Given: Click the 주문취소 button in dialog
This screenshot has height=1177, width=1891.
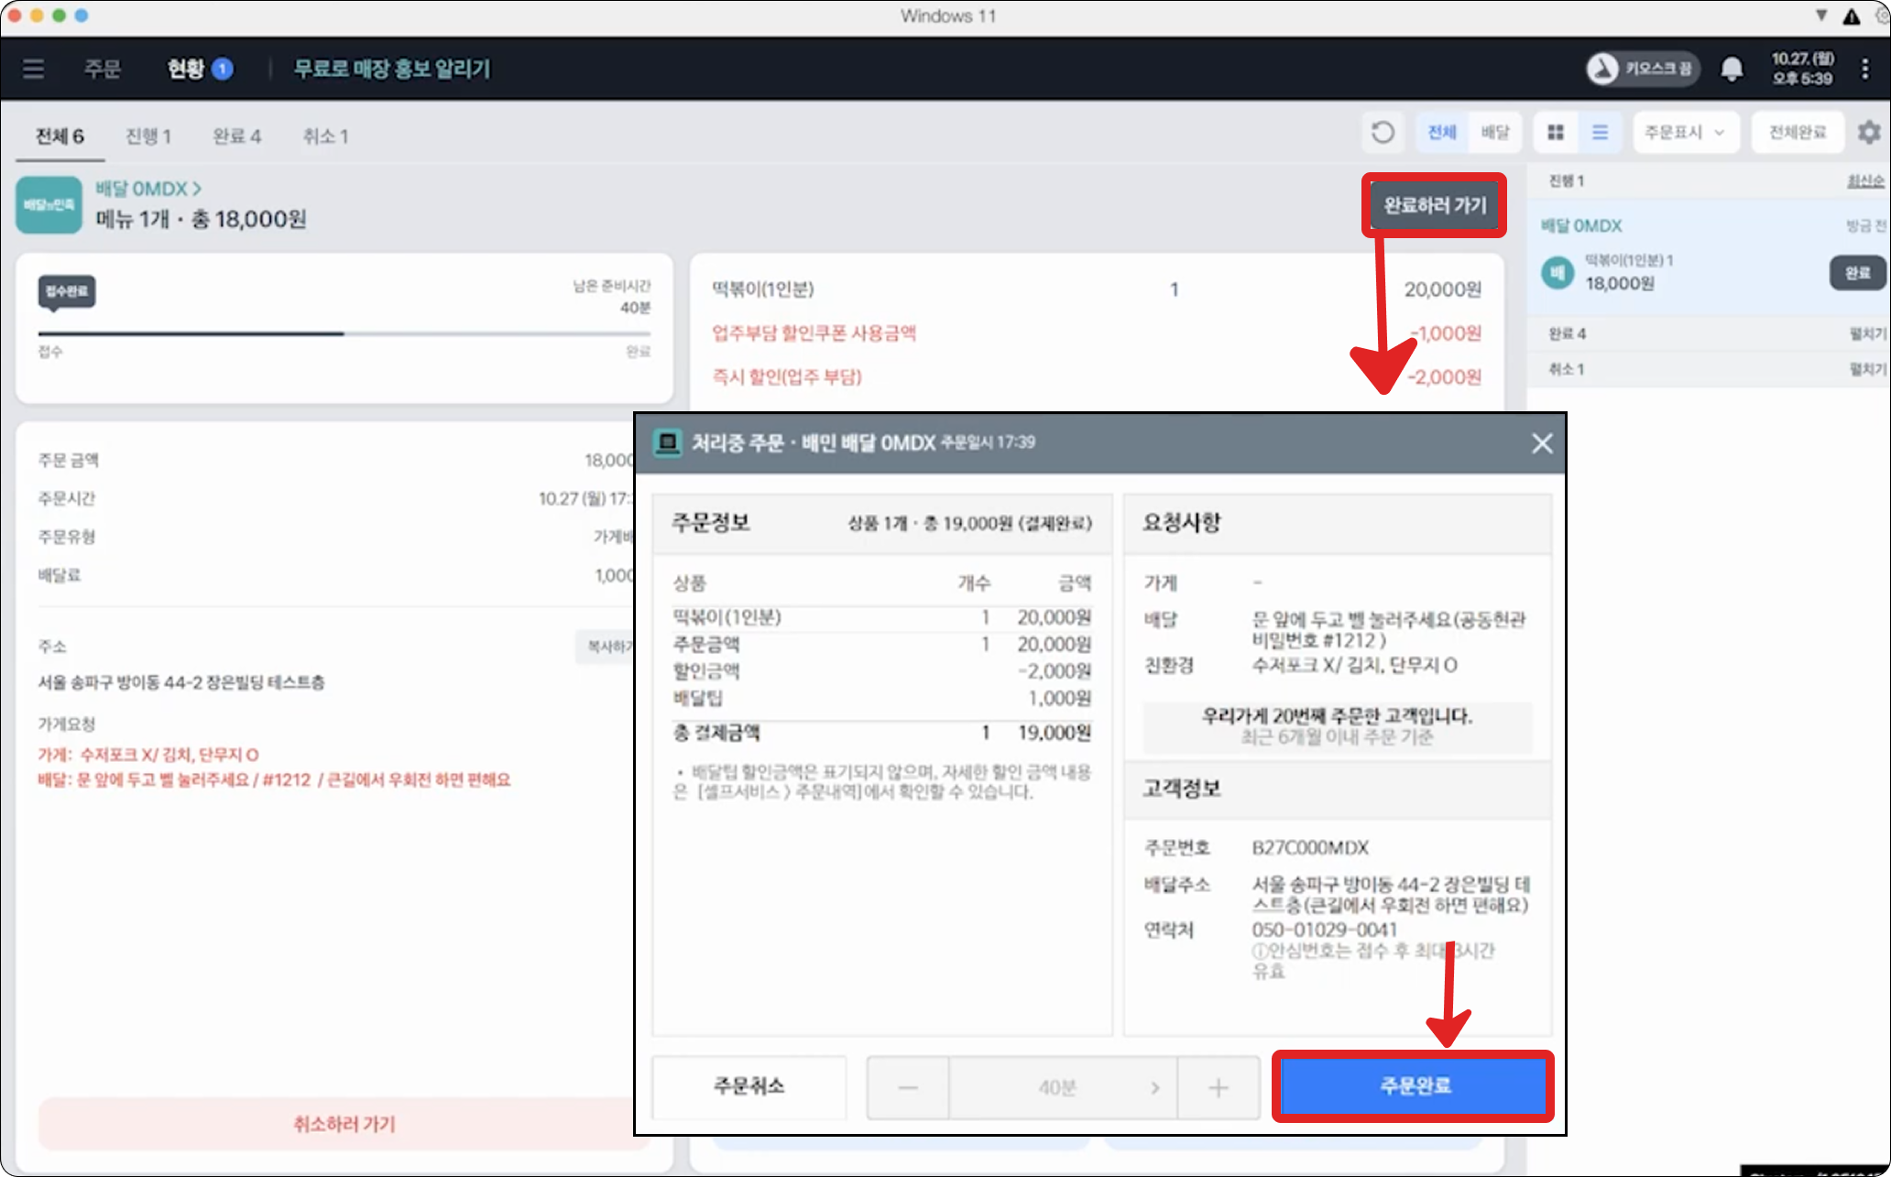Looking at the screenshot, I should point(749,1086).
